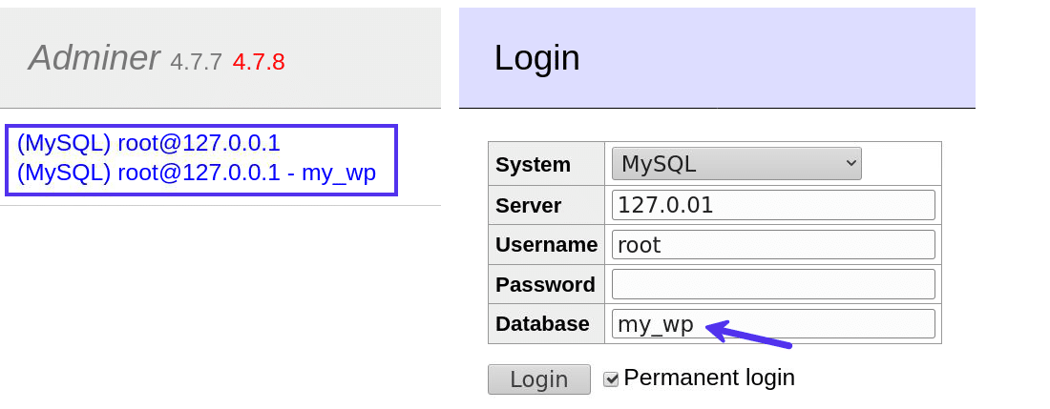Click the Database row label
The width and height of the screenshot is (1050, 409).
coord(542,324)
